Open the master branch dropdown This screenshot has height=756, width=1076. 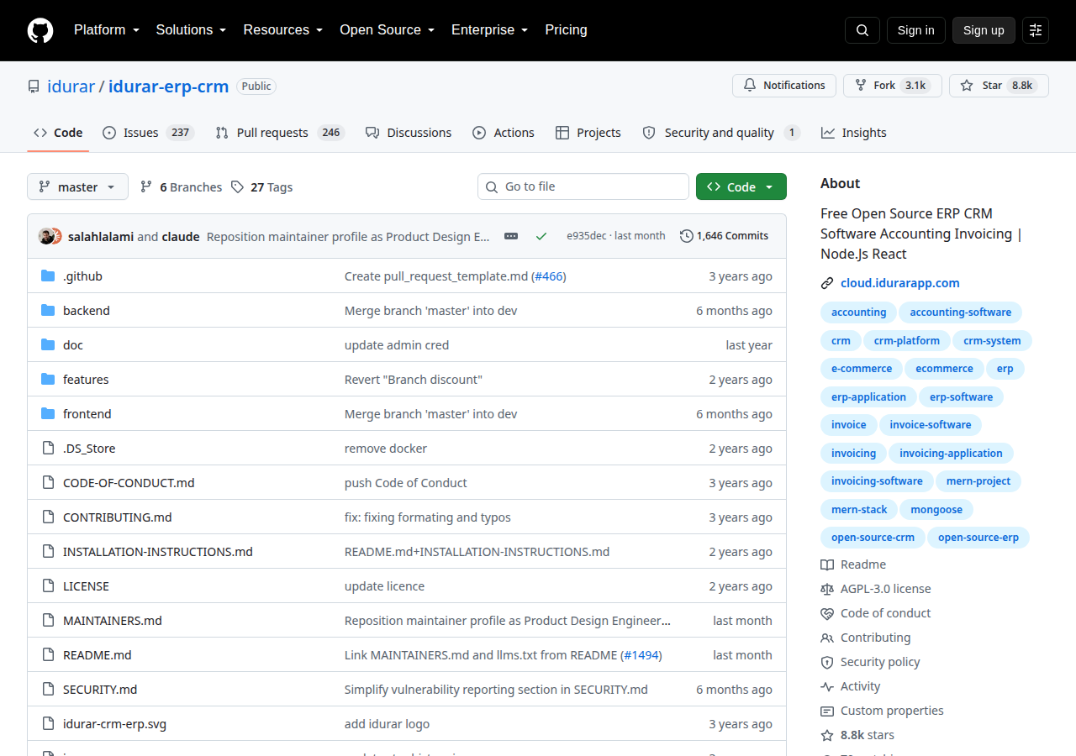[x=77, y=186]
